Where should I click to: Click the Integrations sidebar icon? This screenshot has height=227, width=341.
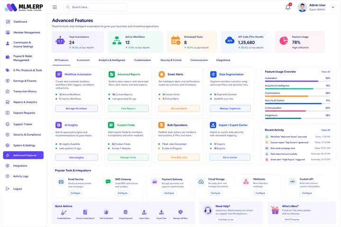pyautogui.click(x=8, y=166)
